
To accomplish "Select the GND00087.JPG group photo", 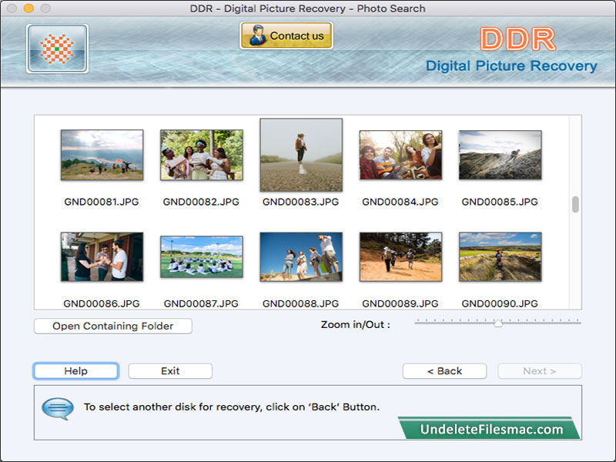I will (200, 258).
